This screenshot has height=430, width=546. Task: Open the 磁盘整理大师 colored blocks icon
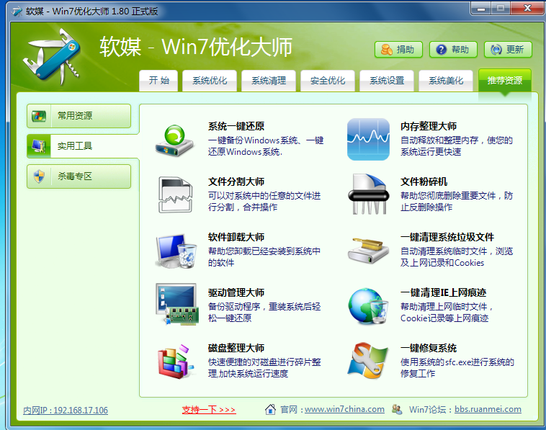tap(176, 362)
